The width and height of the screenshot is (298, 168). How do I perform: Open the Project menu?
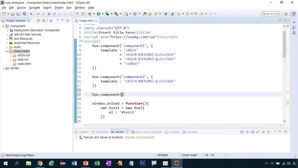point(59,7)
